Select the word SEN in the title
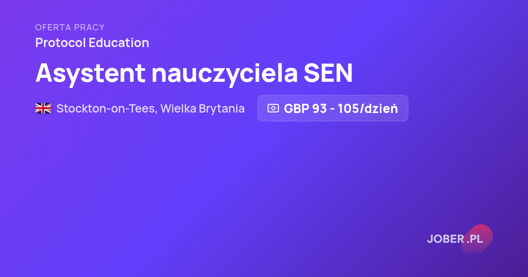Image resolution: width=528 pixels, height=277 pixels. (328, 73)
